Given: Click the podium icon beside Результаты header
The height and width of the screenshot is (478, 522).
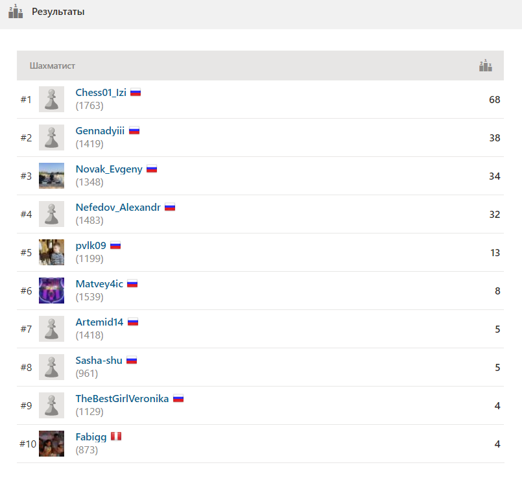Looking at the screenshot, I should click(16, 11).
